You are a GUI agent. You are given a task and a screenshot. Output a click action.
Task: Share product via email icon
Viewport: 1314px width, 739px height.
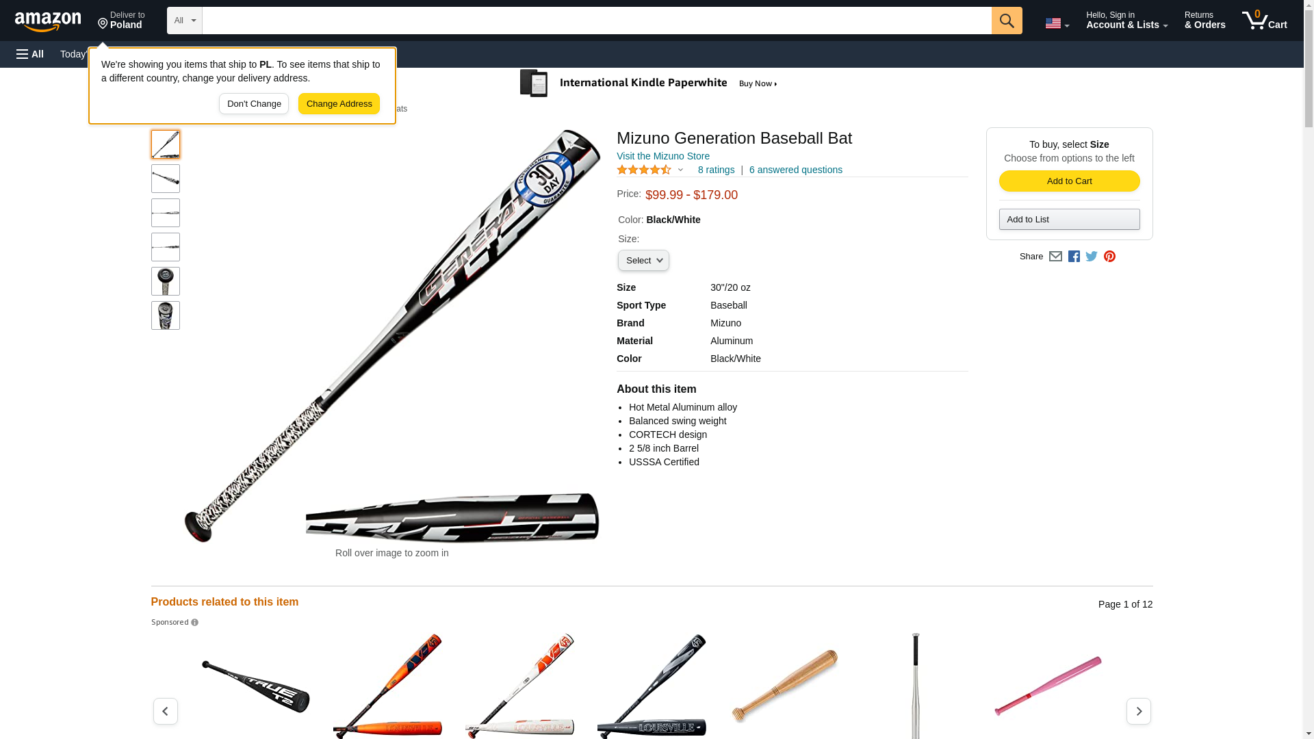coord(1055,257)
